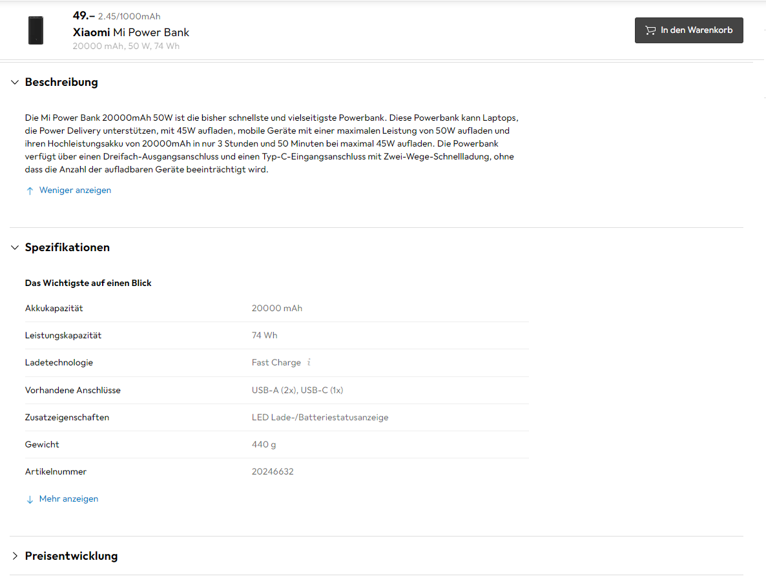The image size is (766, 583).
Task: Click the Fast Charge specification value
Action: point(276,362)
